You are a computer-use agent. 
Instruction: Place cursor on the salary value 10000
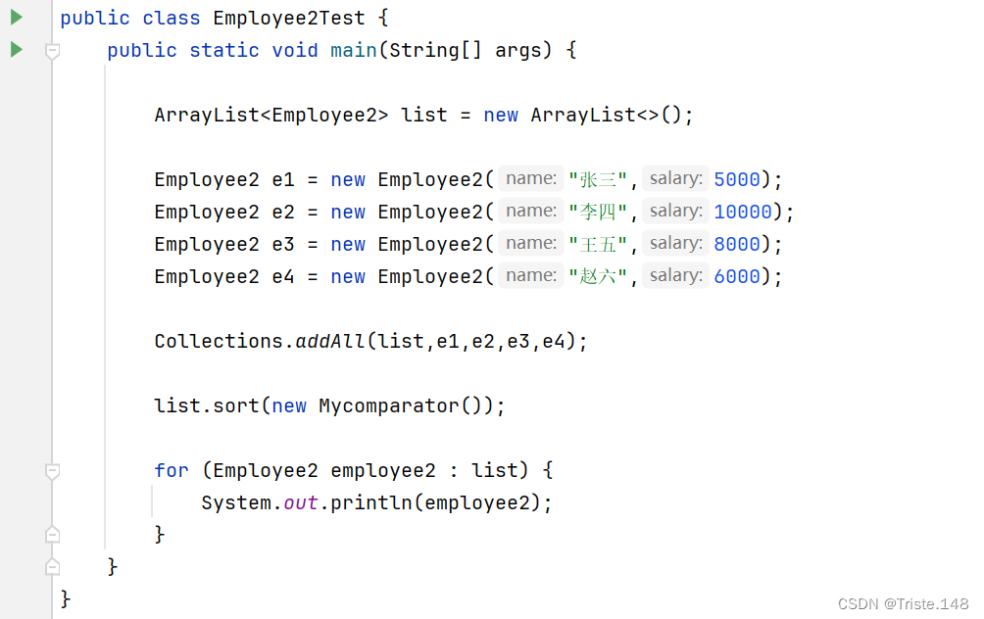click(742, 211)
